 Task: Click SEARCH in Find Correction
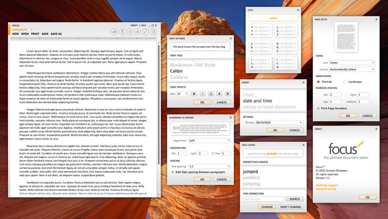pyautogui.click(x=295, y=199)
